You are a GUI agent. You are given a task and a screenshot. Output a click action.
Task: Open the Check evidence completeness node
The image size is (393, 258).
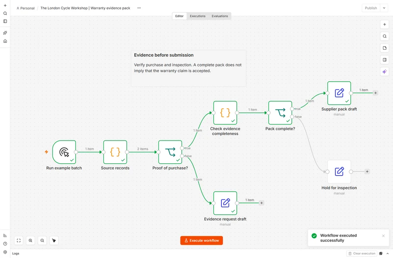pyautogui.click(x=225, y=113)
